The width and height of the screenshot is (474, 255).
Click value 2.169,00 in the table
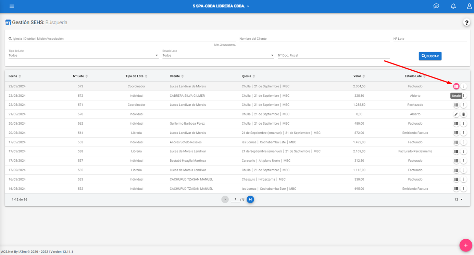pyautogui.click(x=359, y=151)
